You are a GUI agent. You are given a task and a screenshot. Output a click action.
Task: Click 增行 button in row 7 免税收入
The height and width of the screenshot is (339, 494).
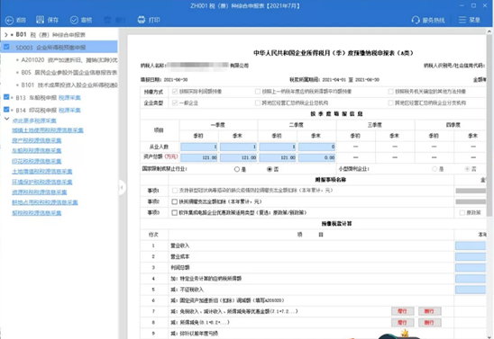point(402,311)
